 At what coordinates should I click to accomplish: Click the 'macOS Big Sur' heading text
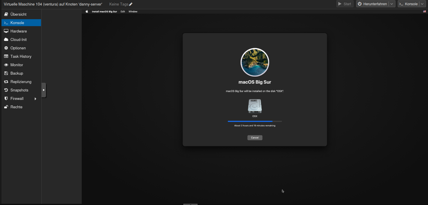pyautogui.click(x=255, y=82)
